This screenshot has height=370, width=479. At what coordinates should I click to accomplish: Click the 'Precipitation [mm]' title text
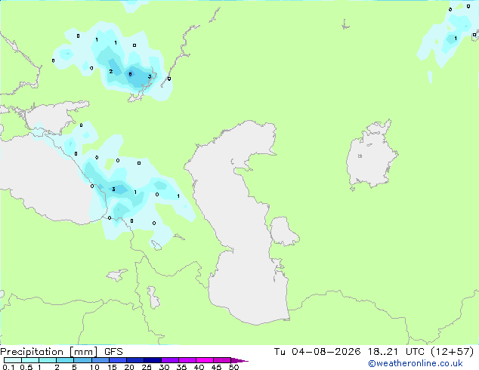[49, 352]
